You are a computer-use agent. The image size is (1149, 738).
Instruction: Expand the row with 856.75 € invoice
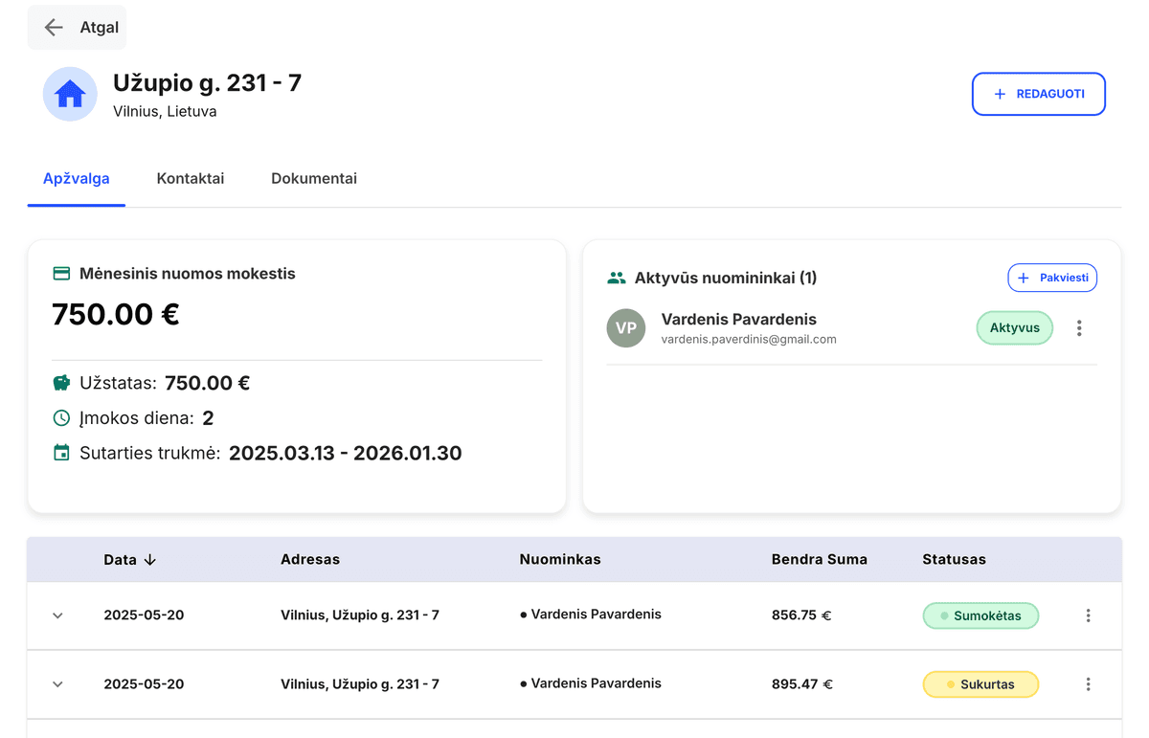tap(57, 615)
